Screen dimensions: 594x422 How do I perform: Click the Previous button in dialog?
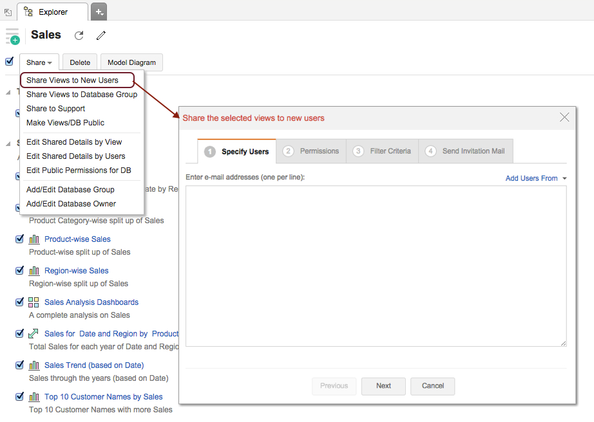334,386
